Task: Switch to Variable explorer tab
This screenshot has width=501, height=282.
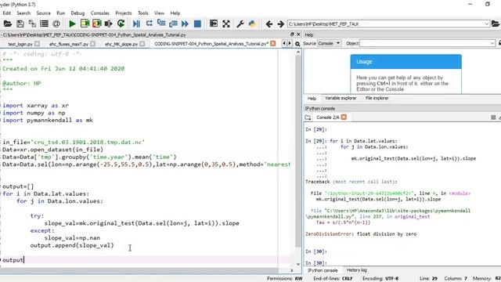Action: tap(341, 98)
